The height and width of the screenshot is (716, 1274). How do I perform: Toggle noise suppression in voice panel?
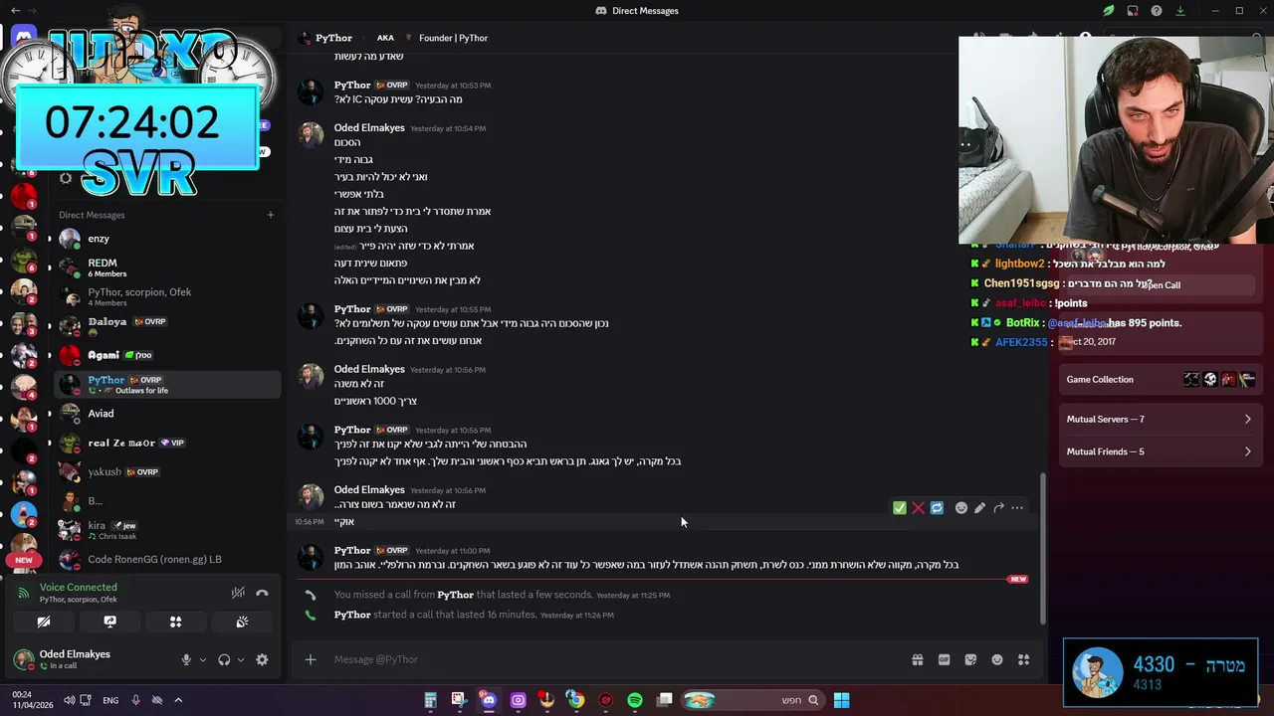coord(238,593)
